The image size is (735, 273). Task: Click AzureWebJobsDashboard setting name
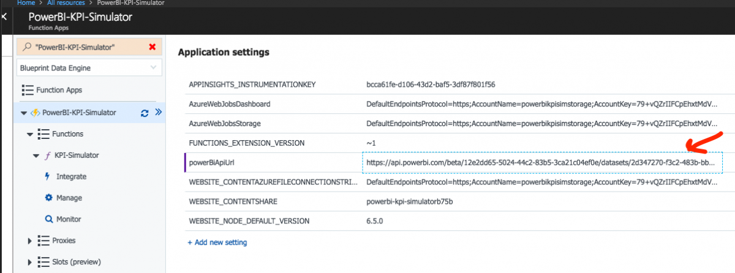click(x=230, y=104)
